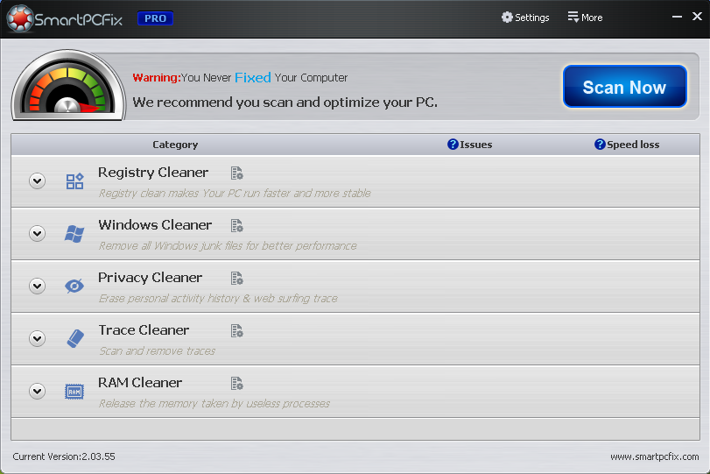This screenshot has height=474, width=710.
Task: Click 'Remove all Windows junk files' description
Action: (228, 246)
